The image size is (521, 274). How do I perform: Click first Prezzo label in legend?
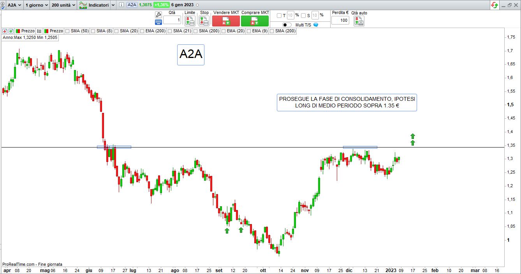[x=28, y=31]
